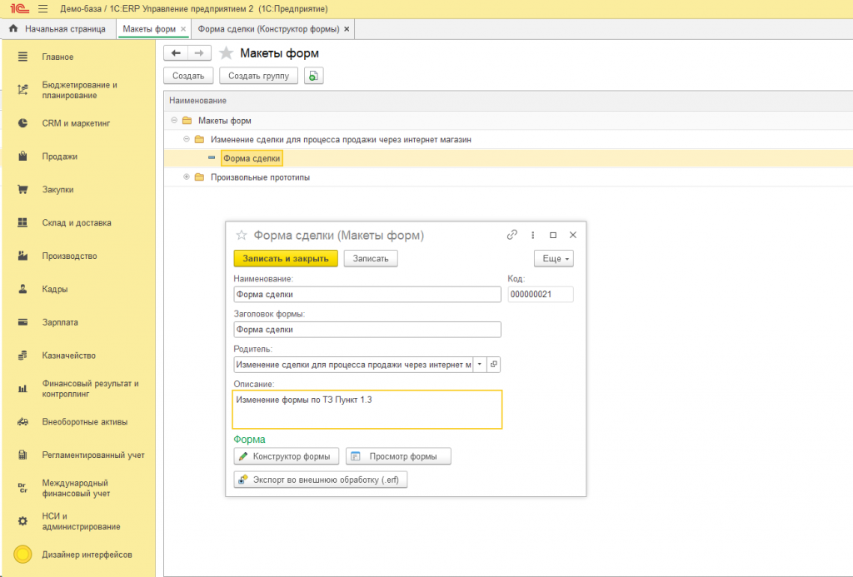Screen dimensions: 853x577
Task: Collapse the root Макеты форм folder
Action: [174, 120]
